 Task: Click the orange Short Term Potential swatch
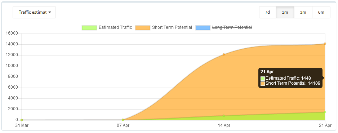143,28
